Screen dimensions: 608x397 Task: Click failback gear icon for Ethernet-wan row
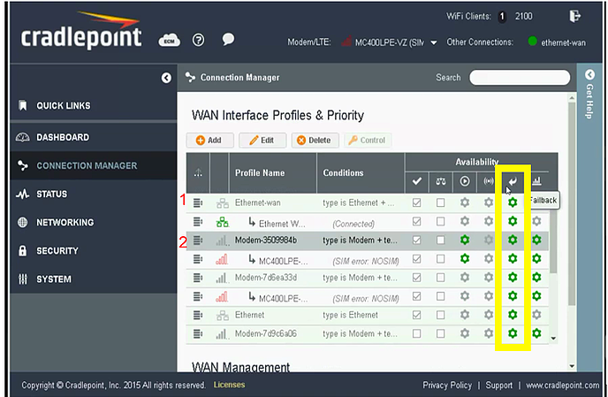pos(512,202)
